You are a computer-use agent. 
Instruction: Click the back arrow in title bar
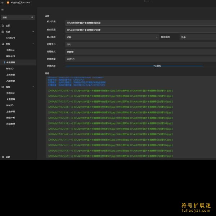click(x=3, y=3)
